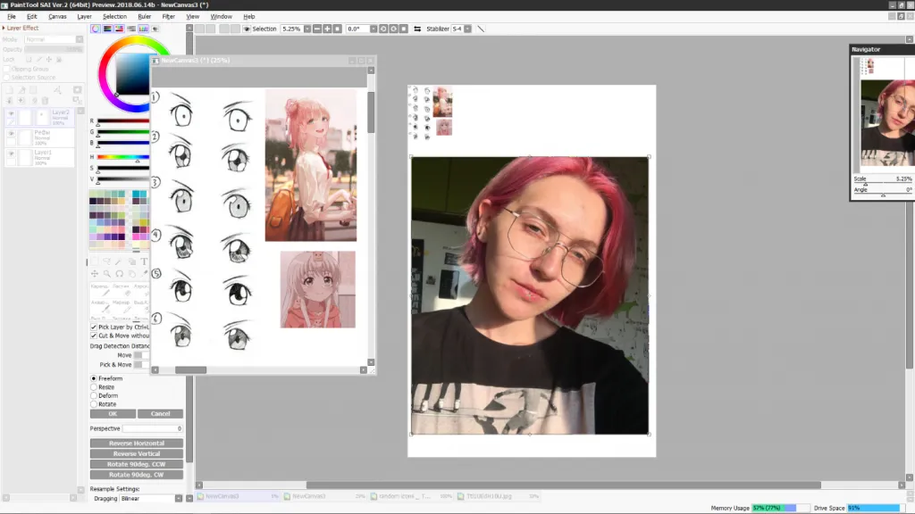
Task: Flip the view horizontally icon
Action: click(417, 29)
